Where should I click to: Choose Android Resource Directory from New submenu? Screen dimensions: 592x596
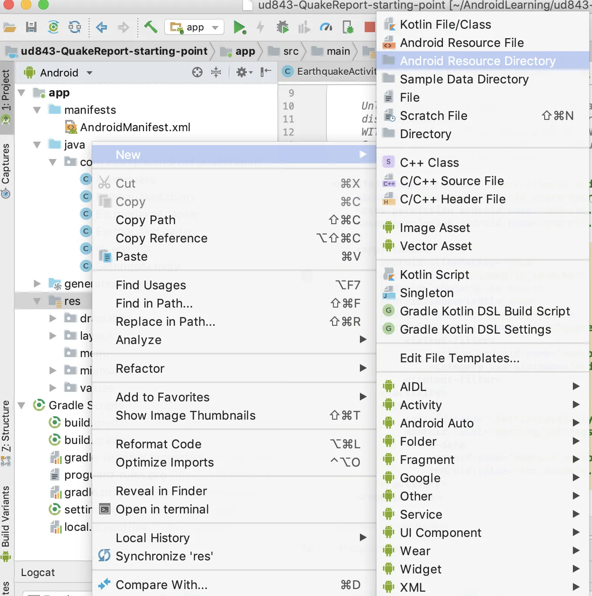pos(482,61)
